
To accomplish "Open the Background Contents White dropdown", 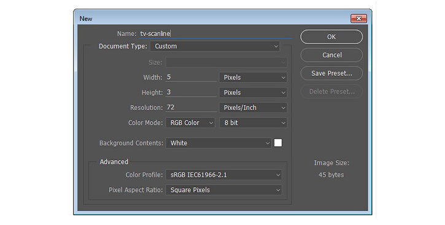I will pyautogui.click(x=219, y=143).
